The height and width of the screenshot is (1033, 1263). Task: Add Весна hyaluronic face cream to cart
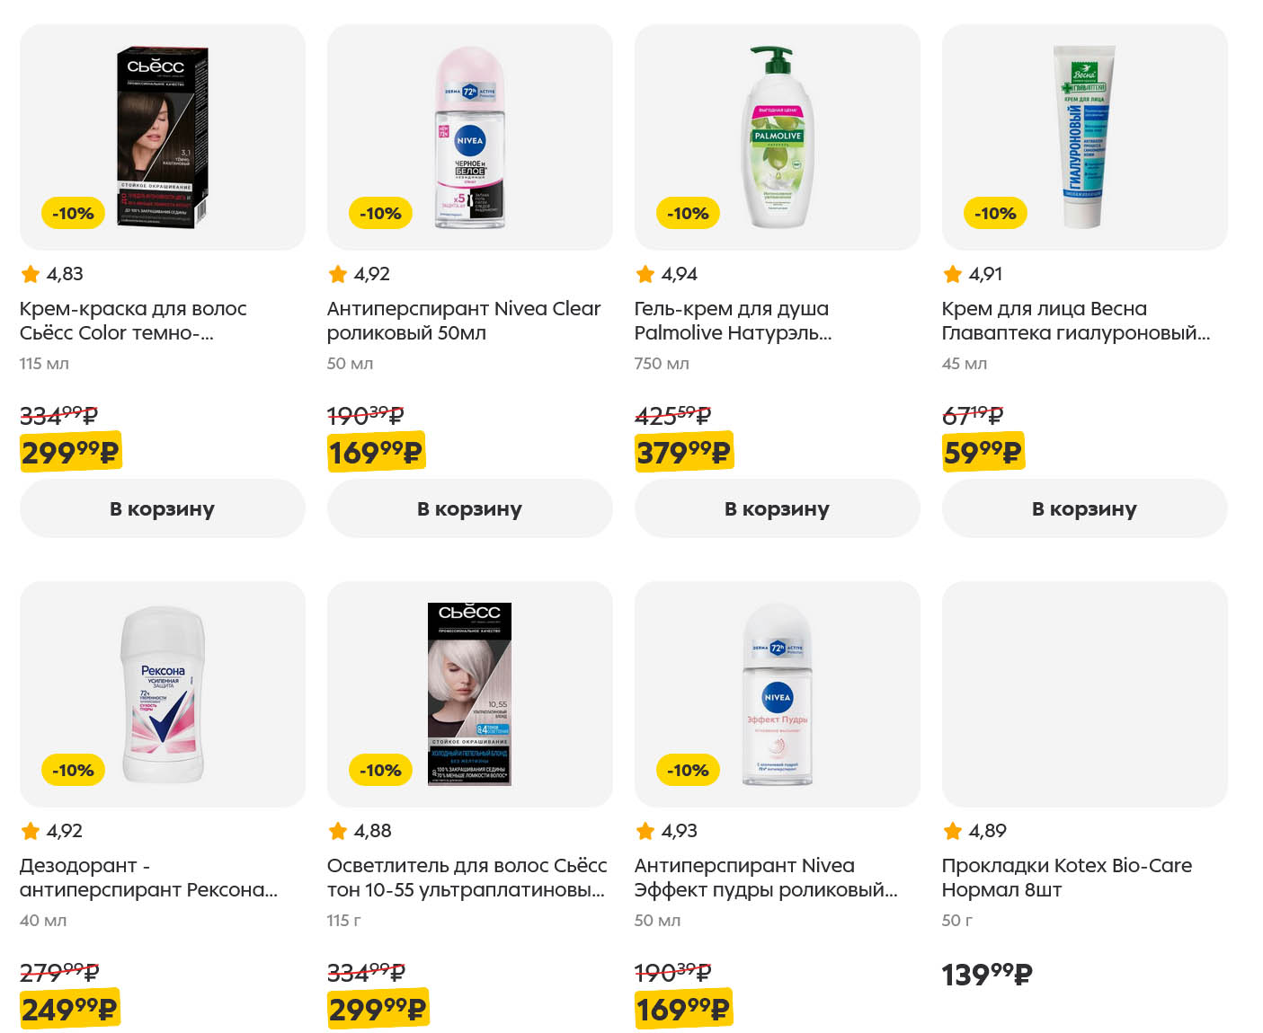[x=1084, y=508]
